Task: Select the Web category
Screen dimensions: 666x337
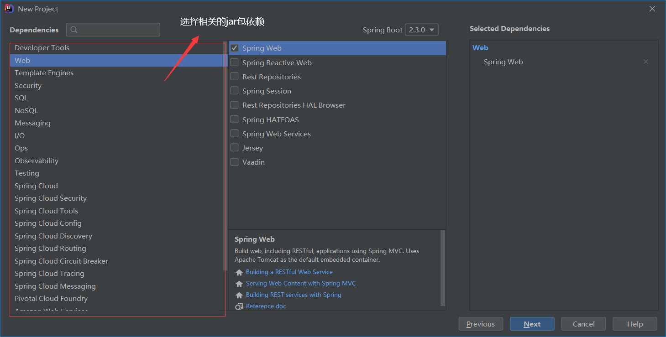Action: [x=116, y=60]
